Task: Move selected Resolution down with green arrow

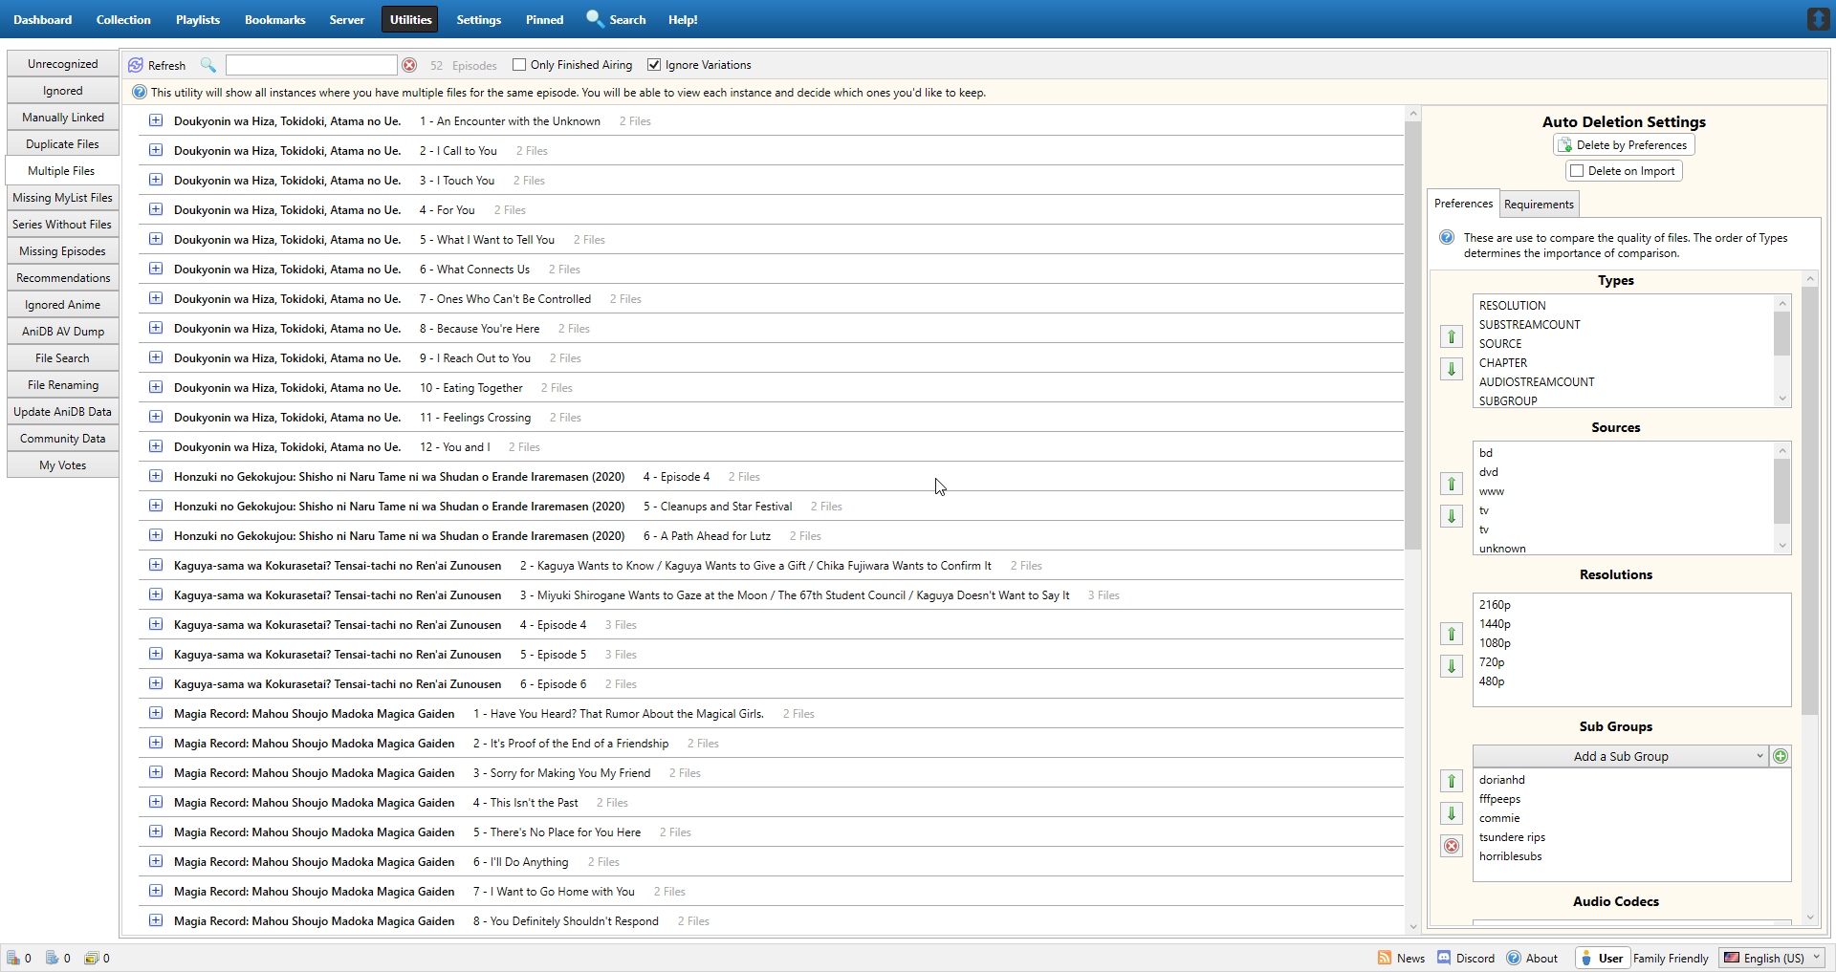Action: click(1452, 666)
